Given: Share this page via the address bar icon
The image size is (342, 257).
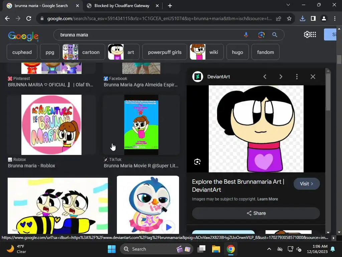Looking at the screenshot, I should 279,19.
